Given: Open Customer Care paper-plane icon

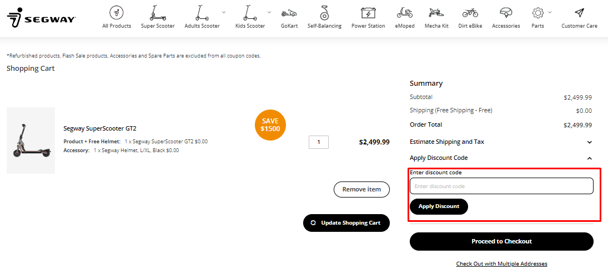Looking at the screenshot, I should click(579, 13).
